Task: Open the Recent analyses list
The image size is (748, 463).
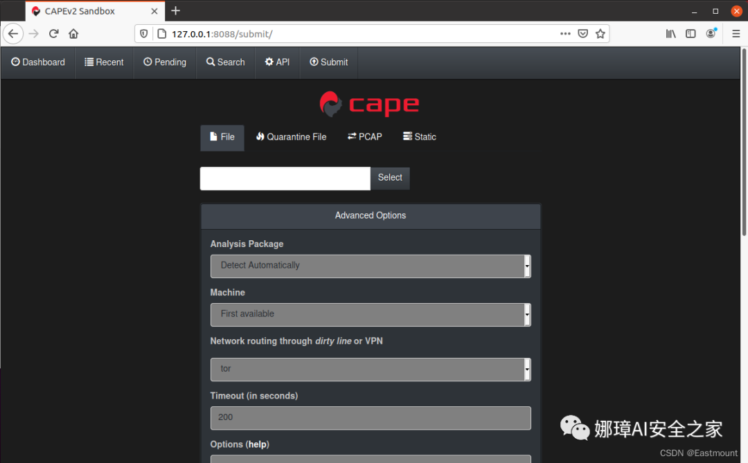Action: click(104, 62)
